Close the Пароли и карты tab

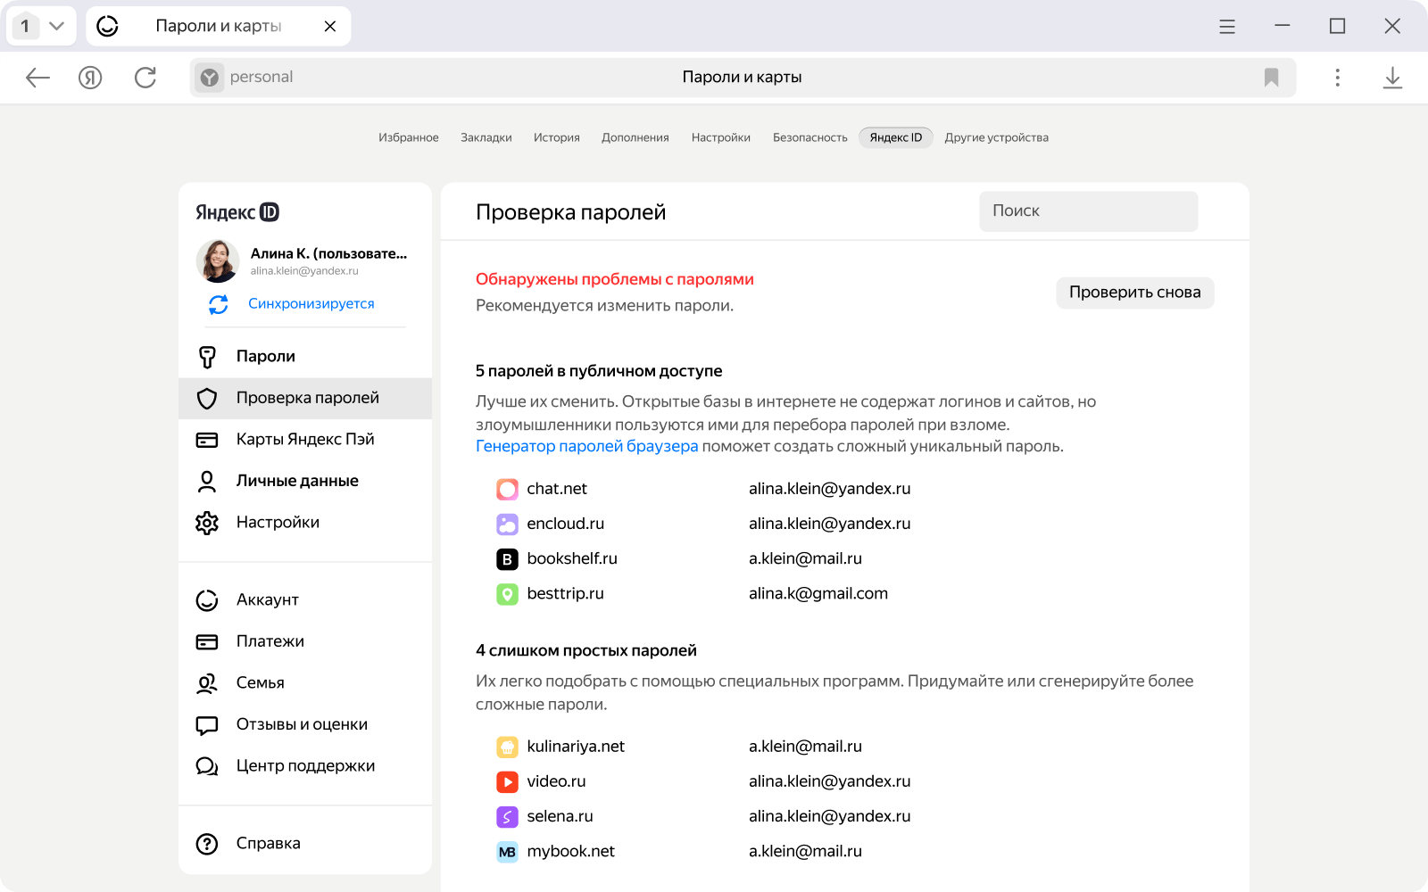coord(330,26)
